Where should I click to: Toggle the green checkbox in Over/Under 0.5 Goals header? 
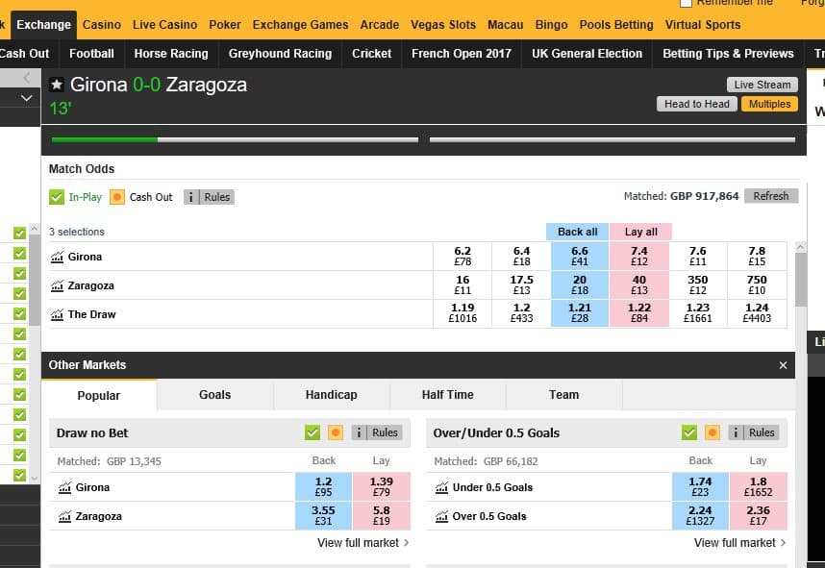[x=688, y=432]
